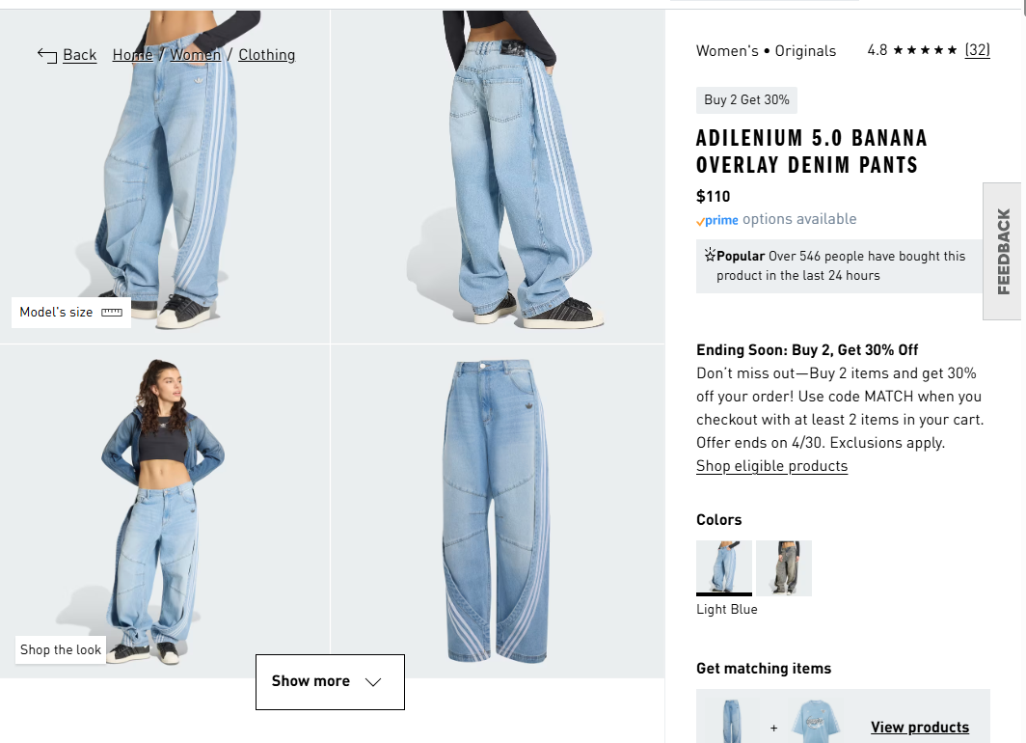Choose the gray denim color swatch
The width and height of the screenshot is (1026, 743).
coord(783,567)
